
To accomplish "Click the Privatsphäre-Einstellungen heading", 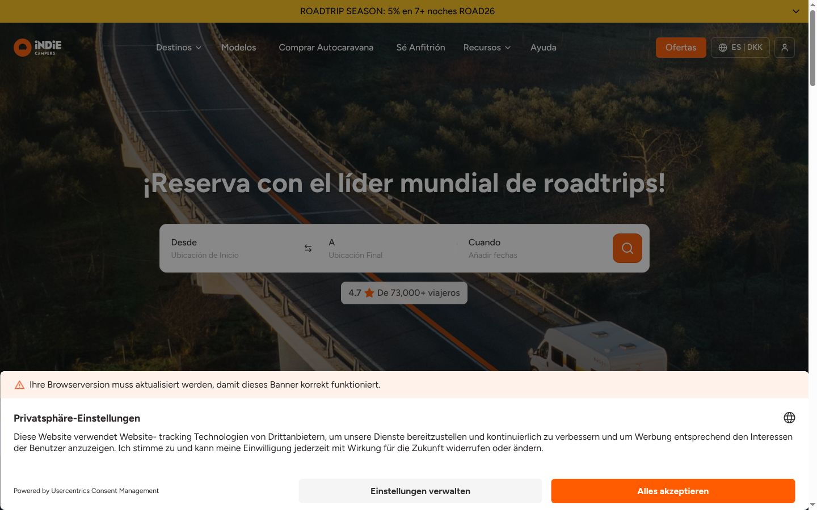I will coord(77,418).
